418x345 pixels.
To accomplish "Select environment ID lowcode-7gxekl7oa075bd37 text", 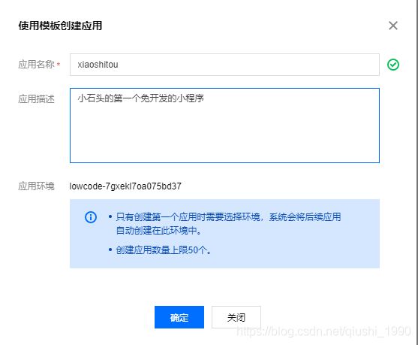I will (125, 186).
